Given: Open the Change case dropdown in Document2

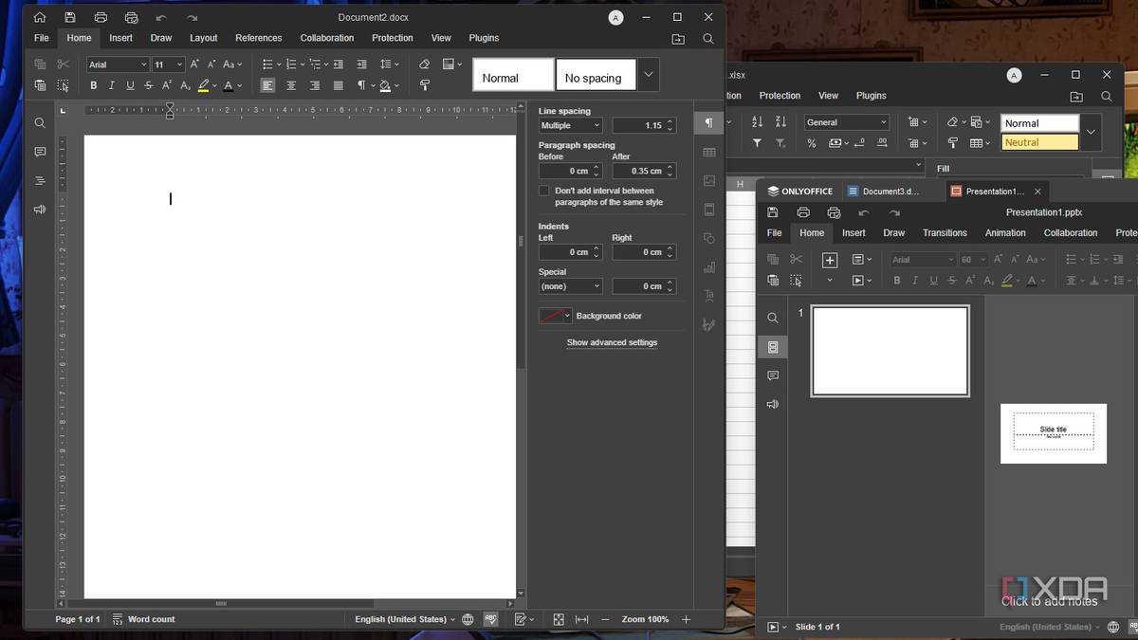Looking at the screenshot, I should (x=232, y=64).
